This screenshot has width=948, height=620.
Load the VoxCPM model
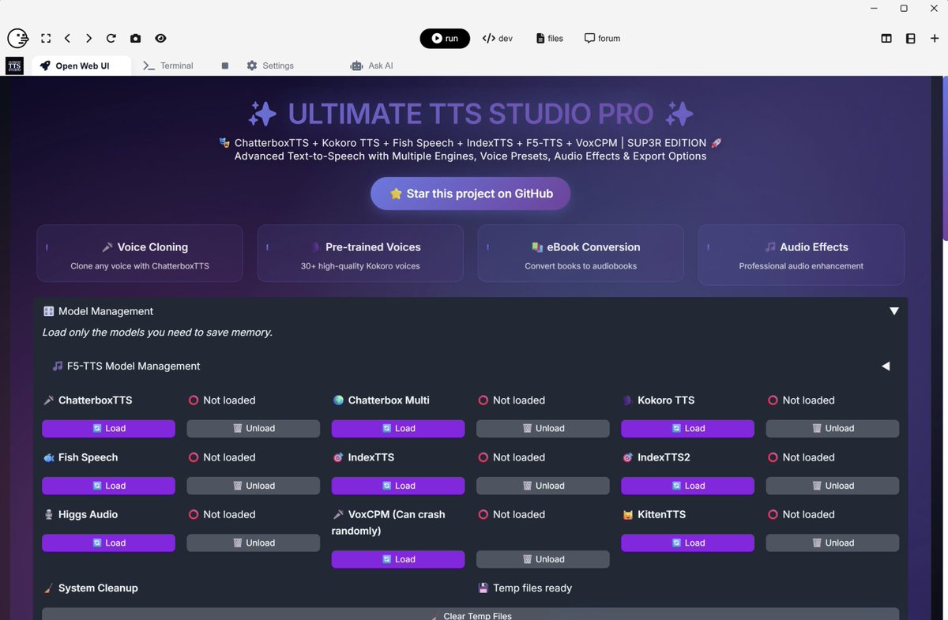[x=398, y=559]
